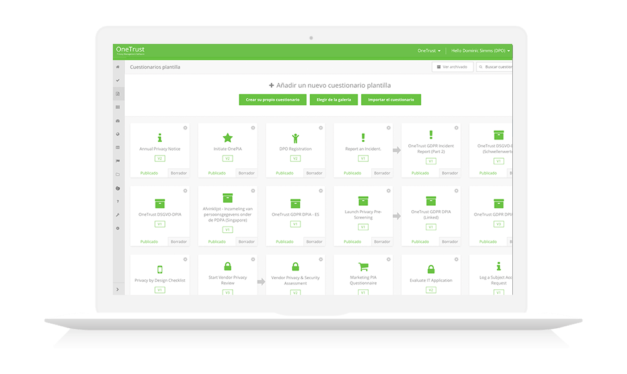Click the OneTrust logo in the header
Screen dimensions: 627x374
pos(130,50)
